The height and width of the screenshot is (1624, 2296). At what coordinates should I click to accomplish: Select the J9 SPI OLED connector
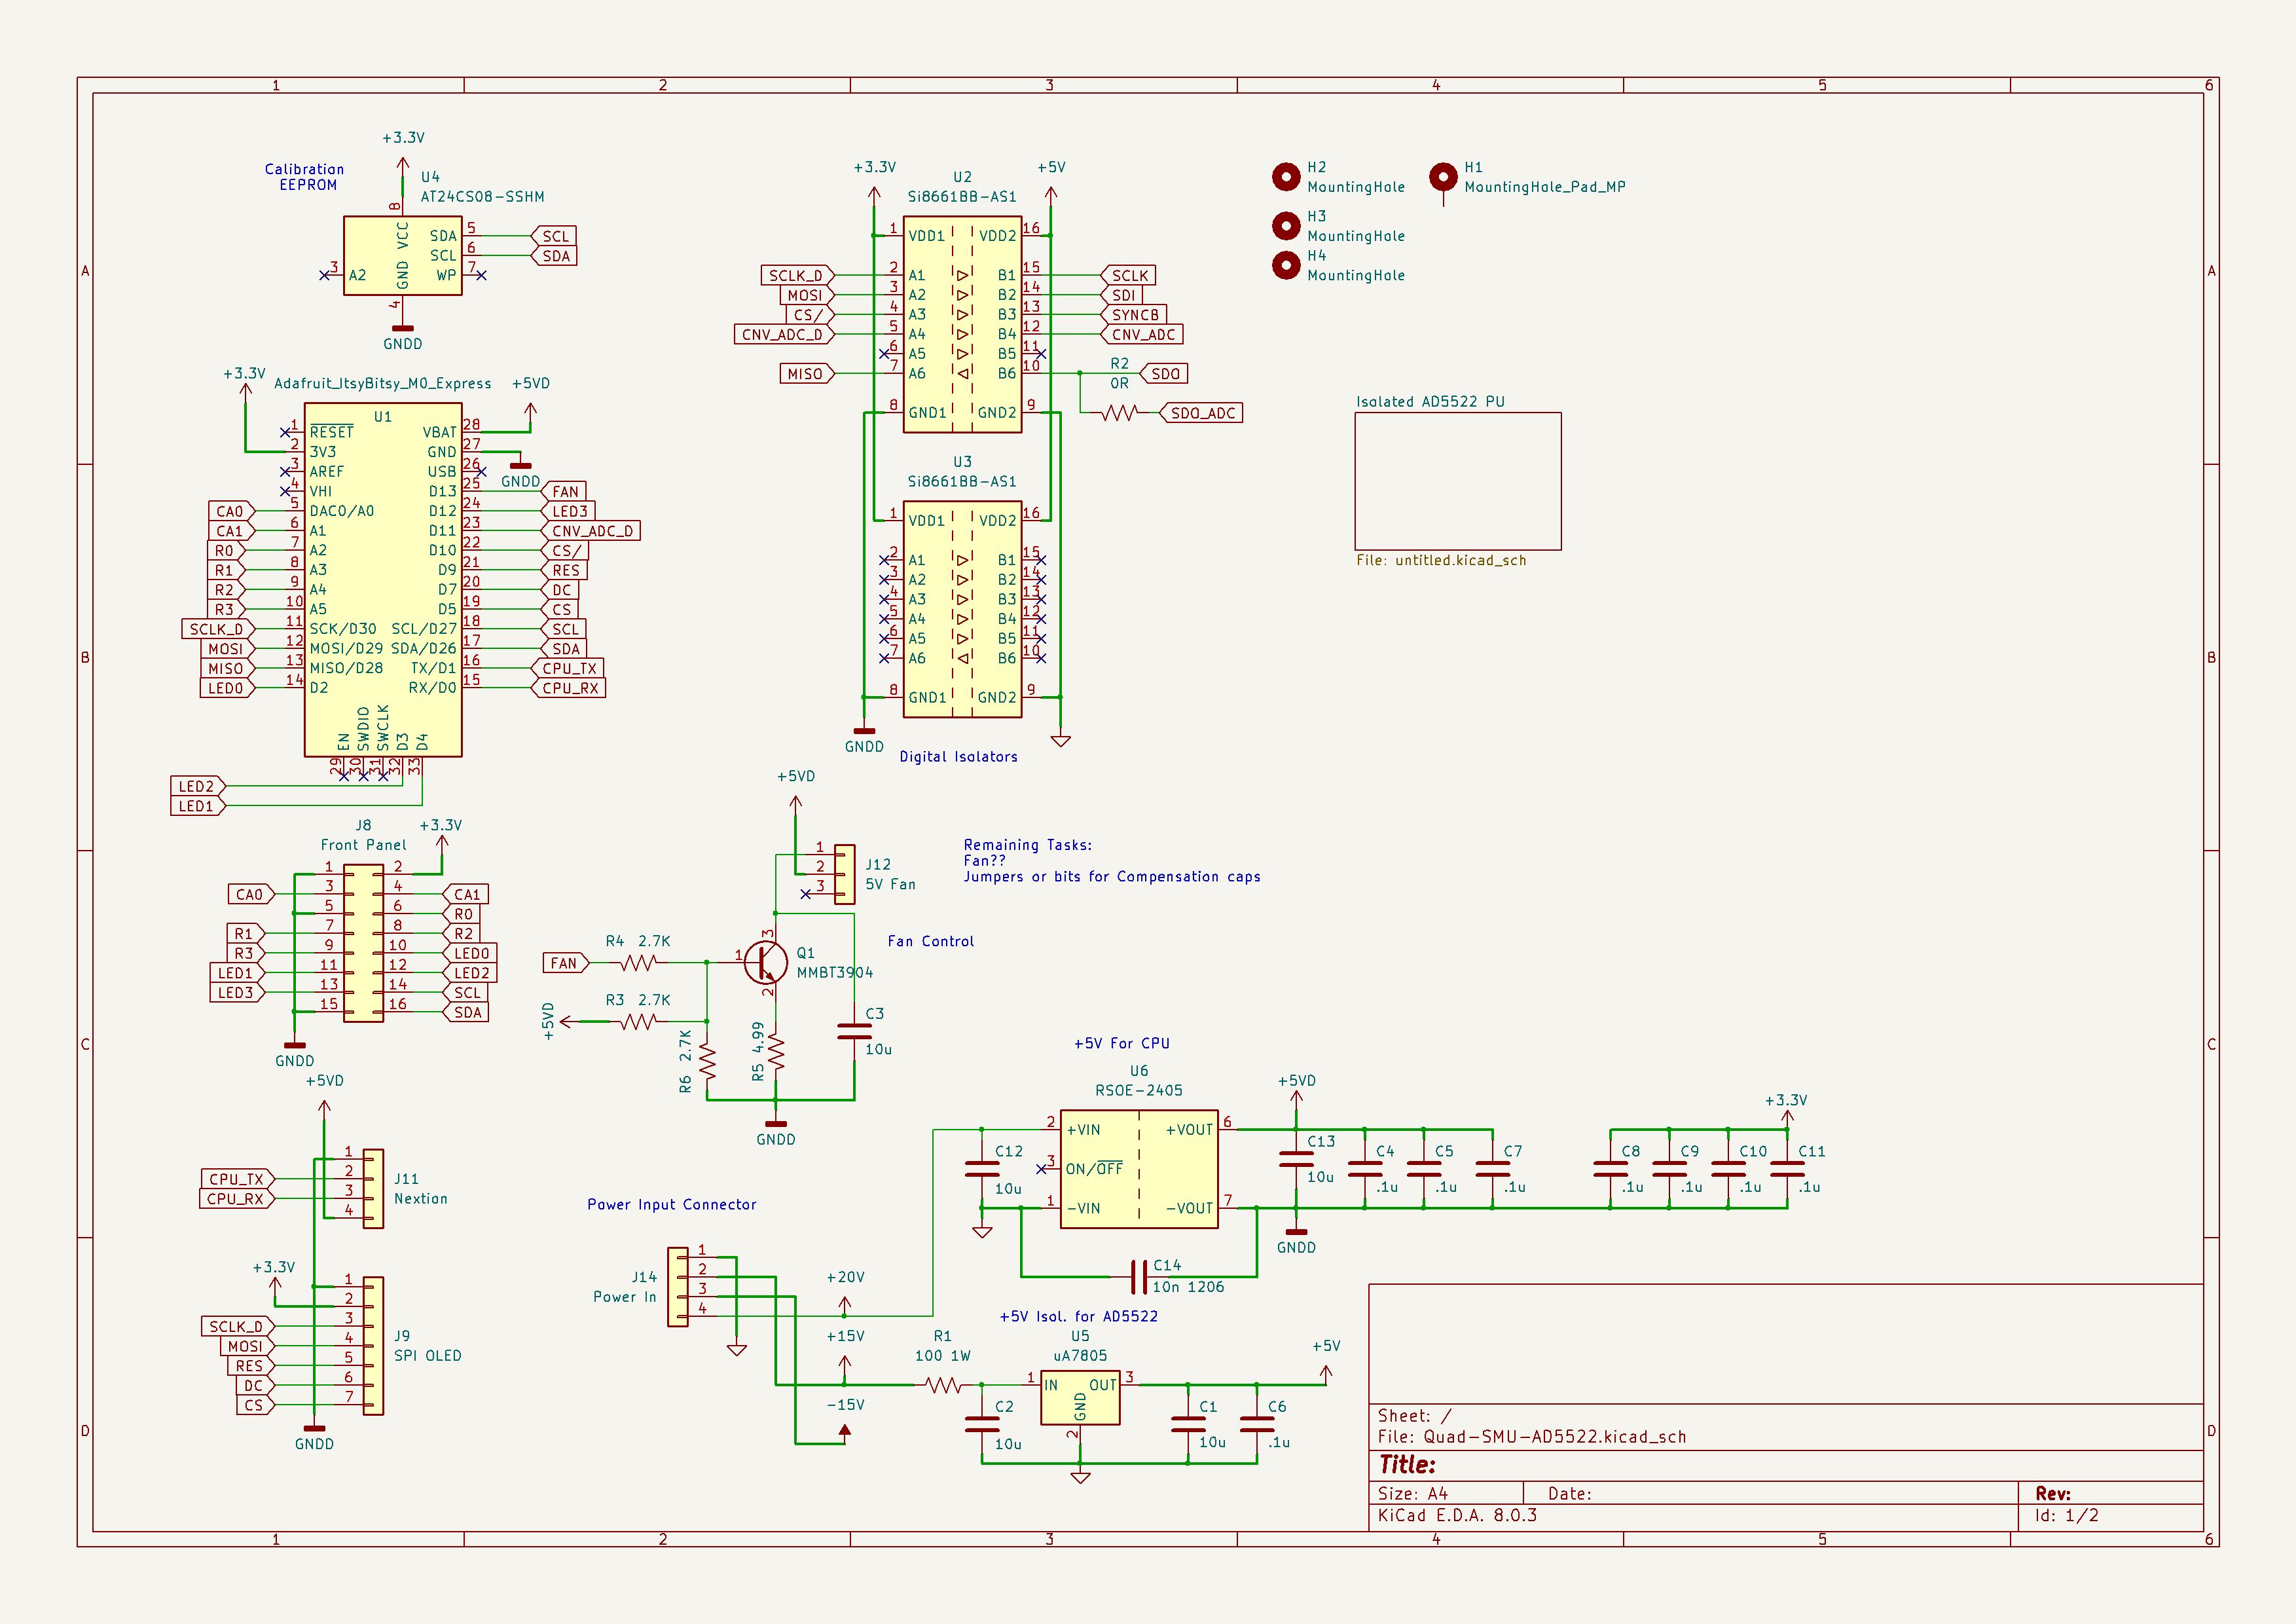pos(373,1345)
